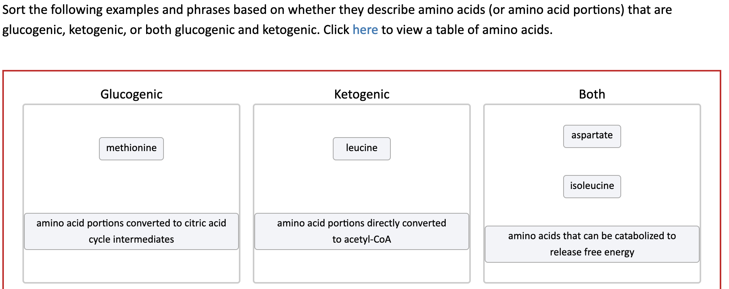729x289 pixels.
Task: Click the empty area above the methionine tile
Action: click(x=131, y=120)
